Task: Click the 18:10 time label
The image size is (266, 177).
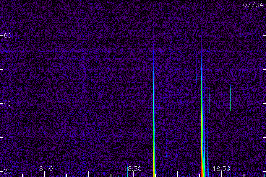Action: [44, 169]
